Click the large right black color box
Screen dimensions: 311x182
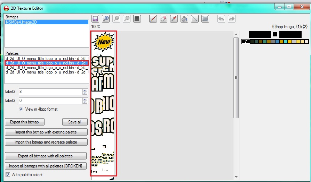pos(290,34)
